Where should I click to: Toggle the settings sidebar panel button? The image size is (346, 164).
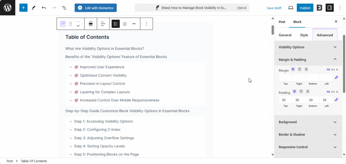[329, 8]
